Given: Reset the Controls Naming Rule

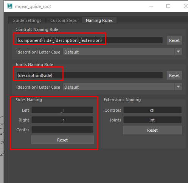Looking at the screenshot, I should [174, 40].
